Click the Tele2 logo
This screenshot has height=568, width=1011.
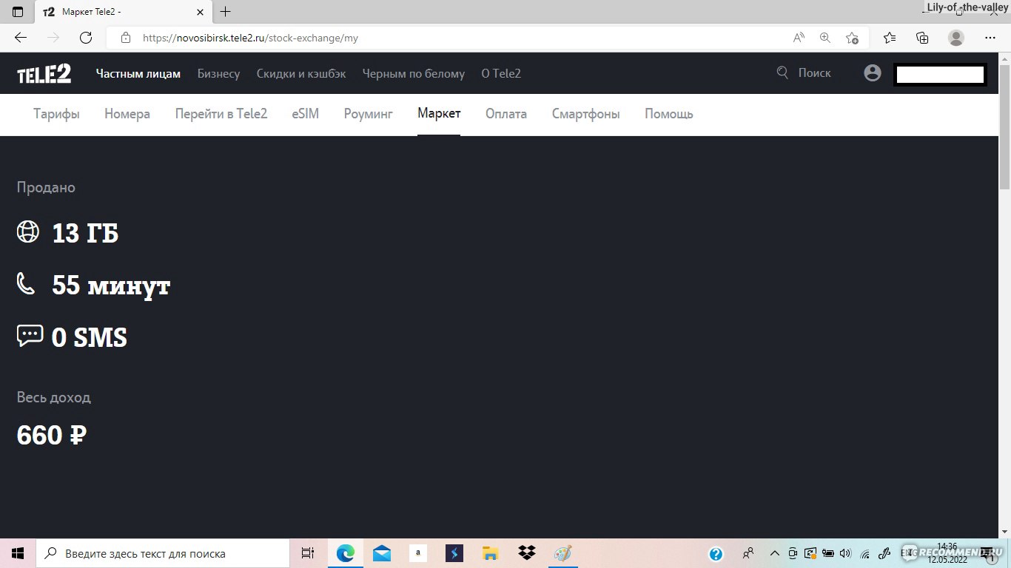pos(44,73)
